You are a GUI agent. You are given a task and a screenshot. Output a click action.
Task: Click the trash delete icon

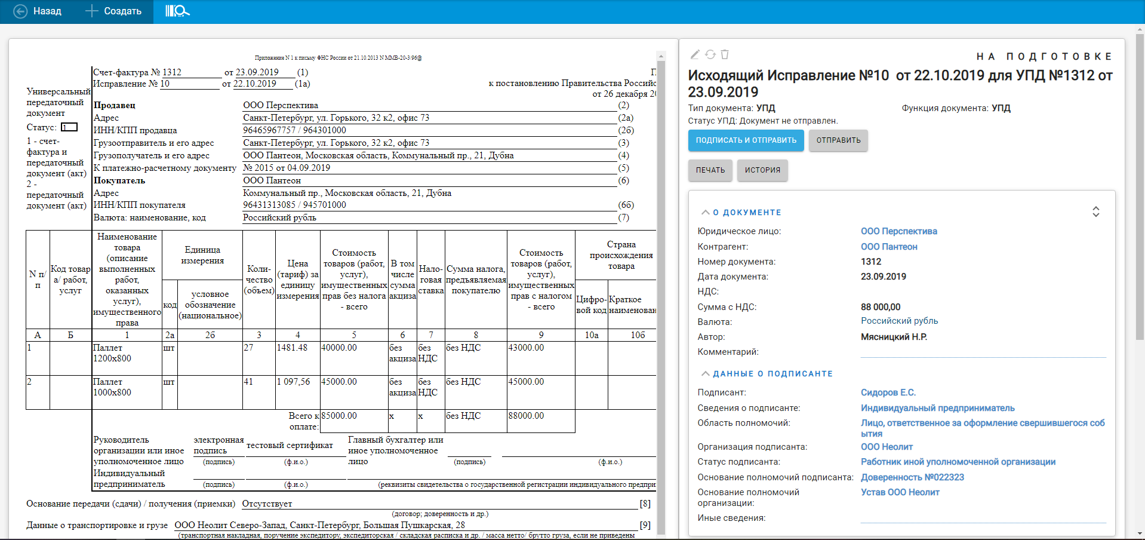725,54
